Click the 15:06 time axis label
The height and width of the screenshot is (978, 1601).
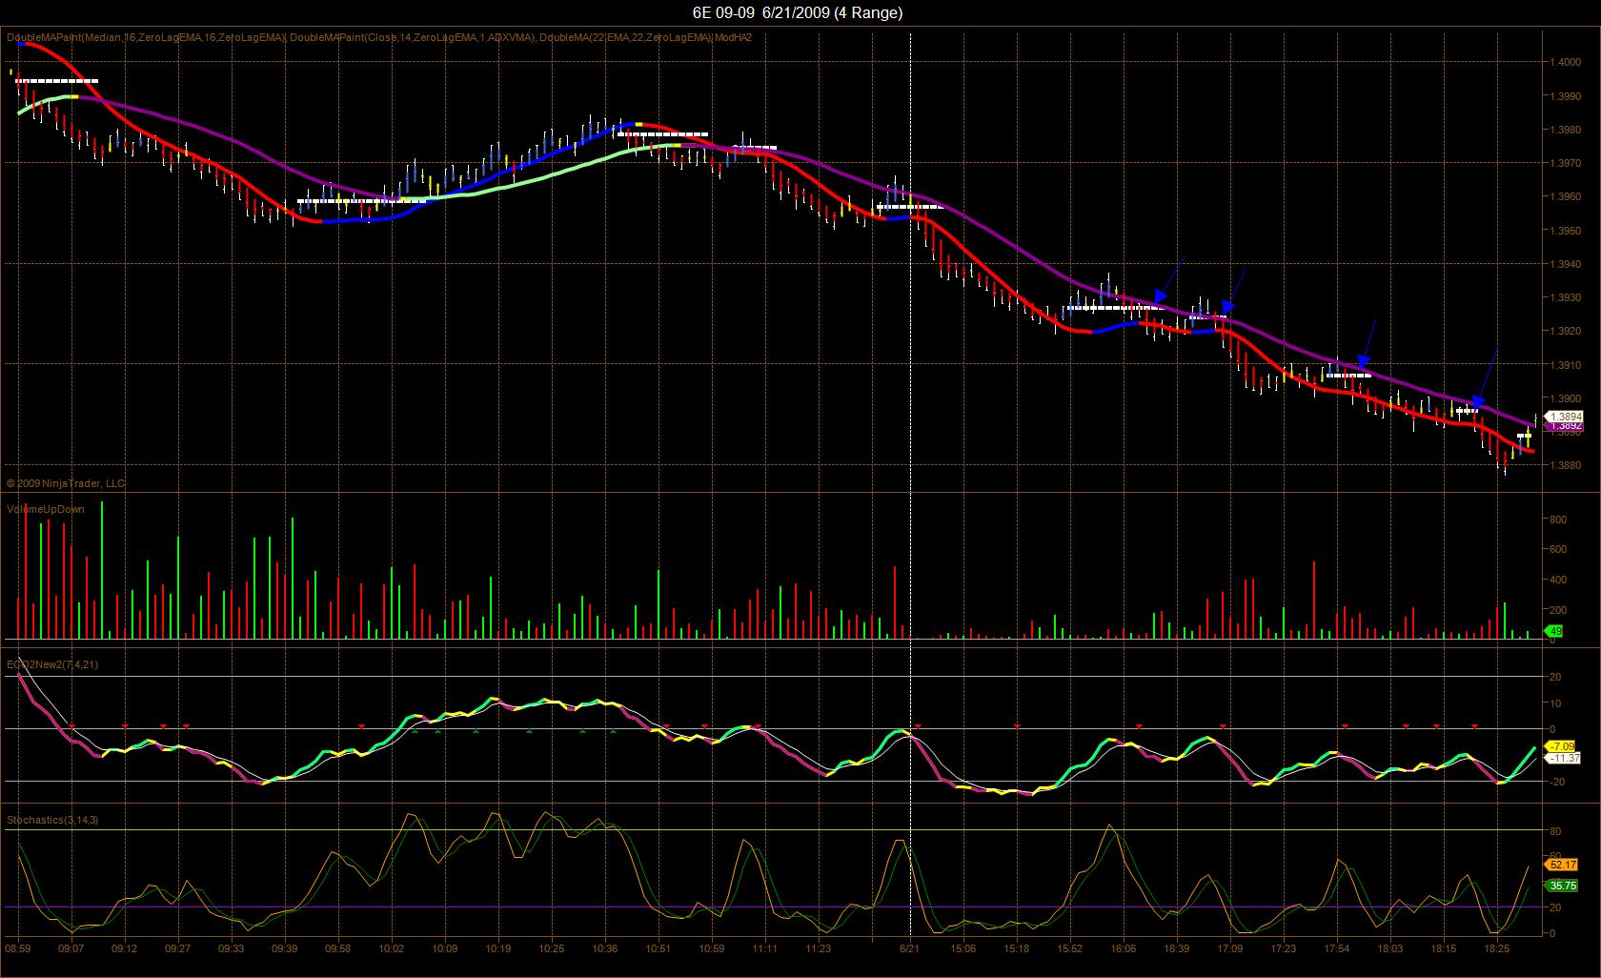pyautogui.click(x=963, y=948)
